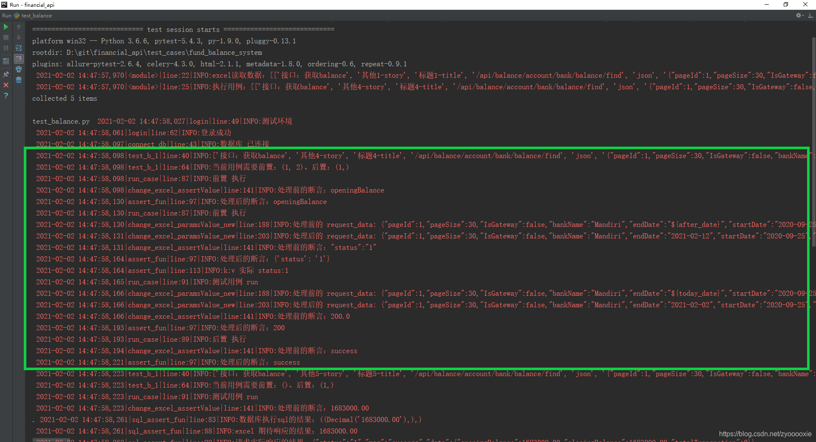Click the 'collected 5 items' line
Viewport: 816px width, 442px height.
[x=65, y=98]
